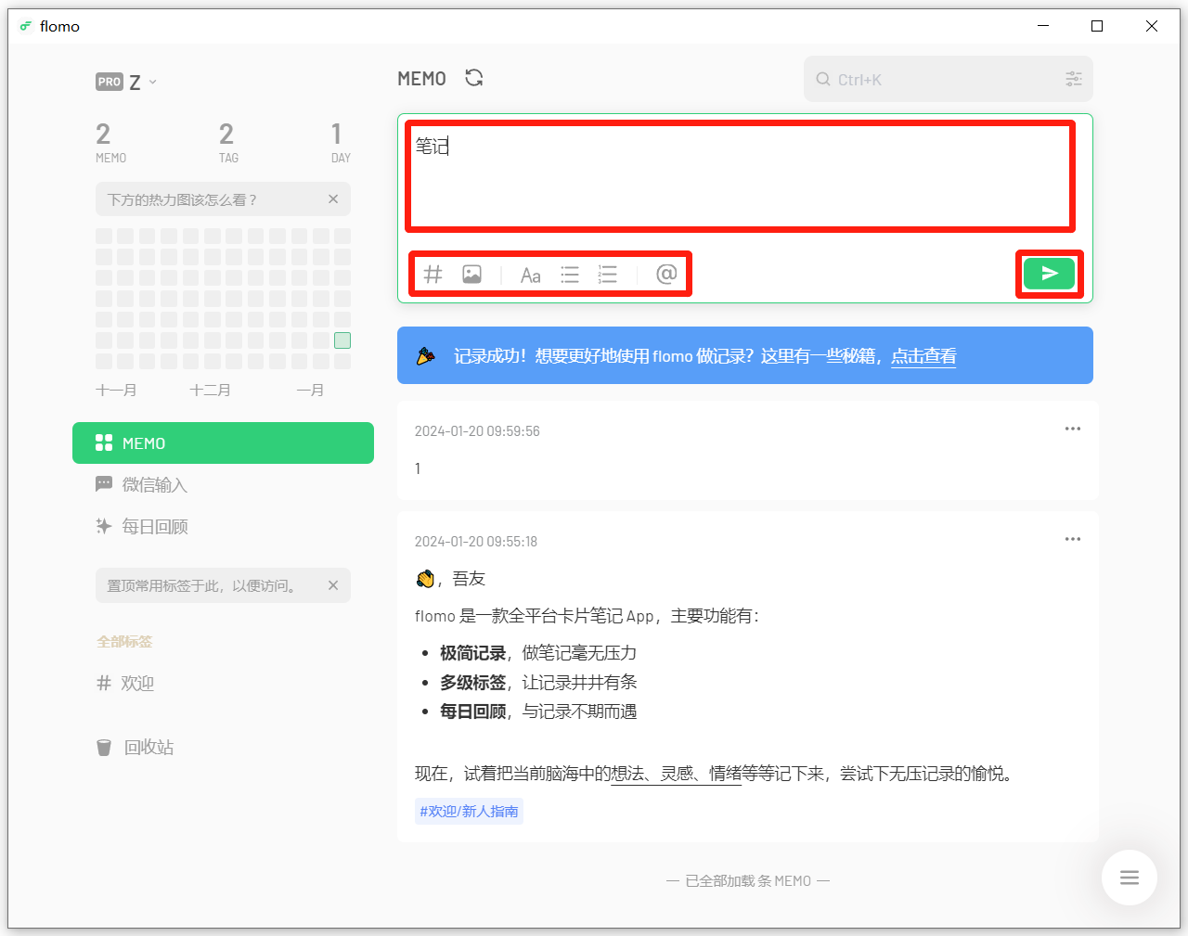Open 每日回顾 in the sidebar
1188x936 pixels.
tap(223, 527)
